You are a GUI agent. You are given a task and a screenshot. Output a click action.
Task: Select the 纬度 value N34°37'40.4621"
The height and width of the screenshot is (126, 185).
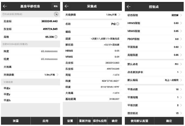click(110, 81)
